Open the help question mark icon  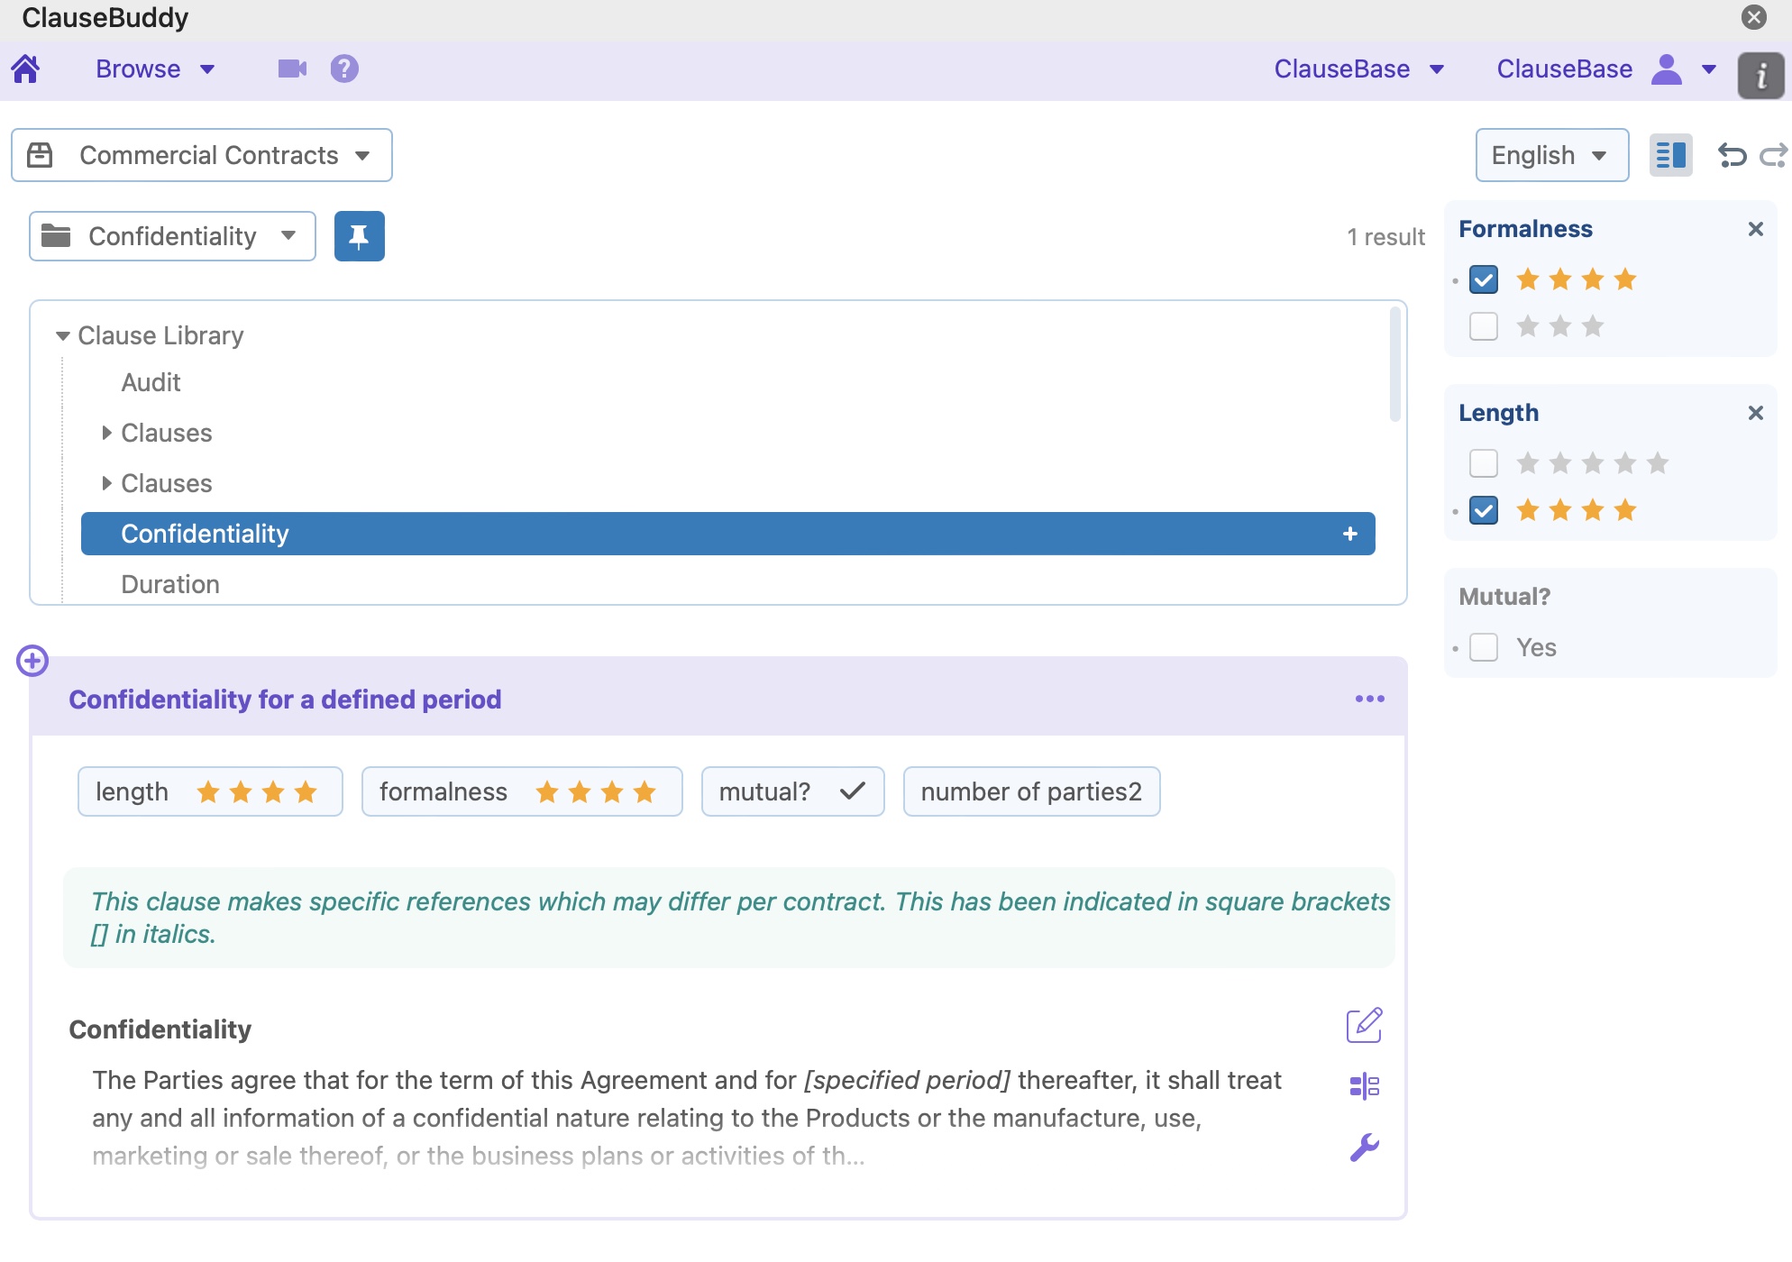pos(343,69)
